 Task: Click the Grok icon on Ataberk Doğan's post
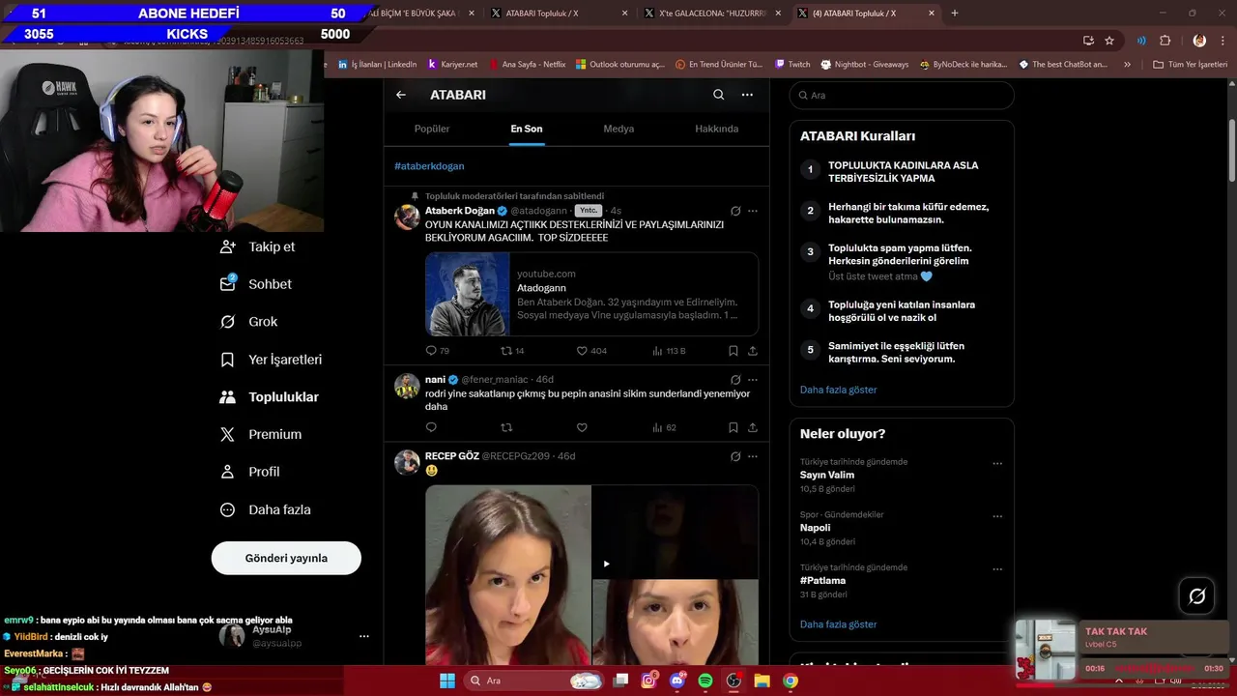(x=735, y=211)
